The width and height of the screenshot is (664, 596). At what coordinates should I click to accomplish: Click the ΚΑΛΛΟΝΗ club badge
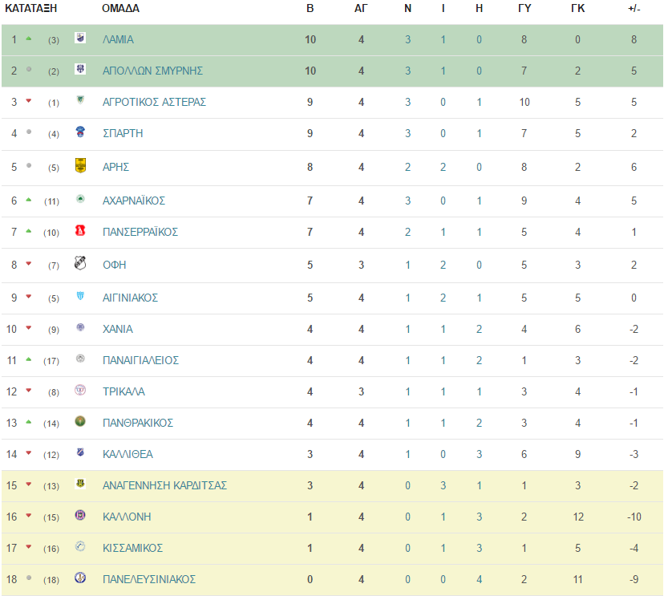80,515
